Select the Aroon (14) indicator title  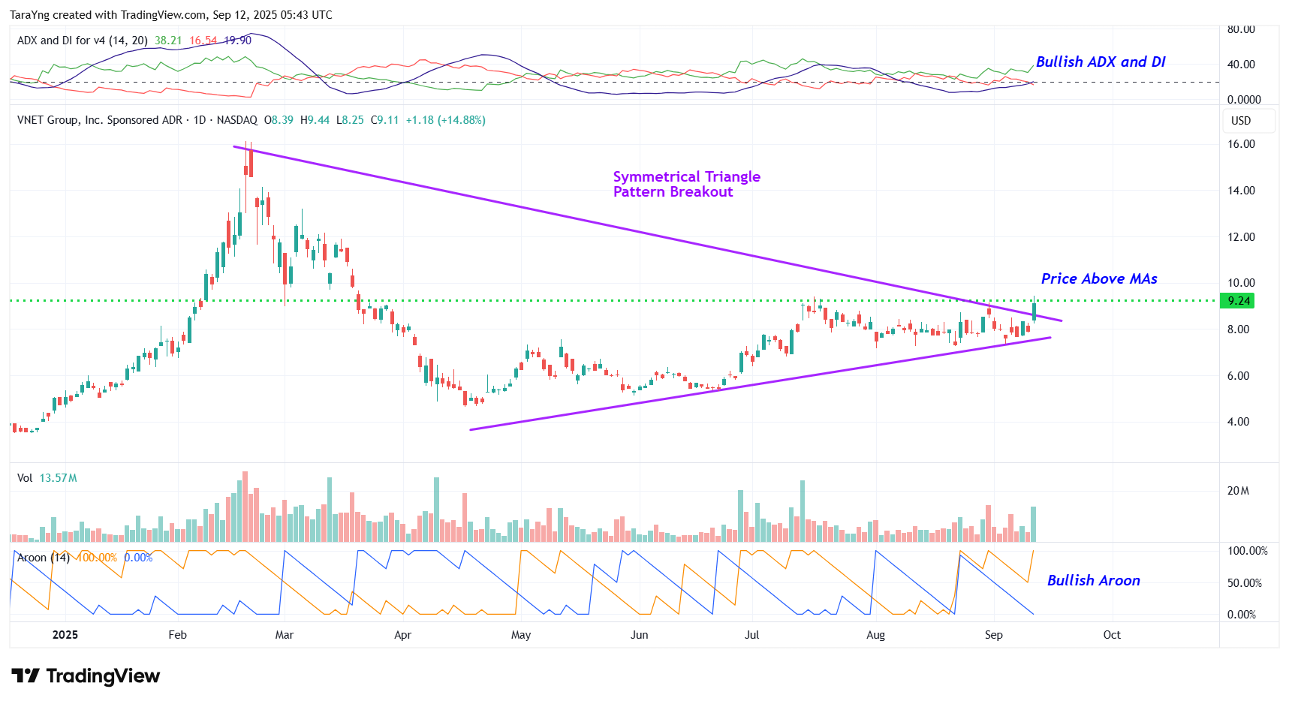[x=44, y=558]
